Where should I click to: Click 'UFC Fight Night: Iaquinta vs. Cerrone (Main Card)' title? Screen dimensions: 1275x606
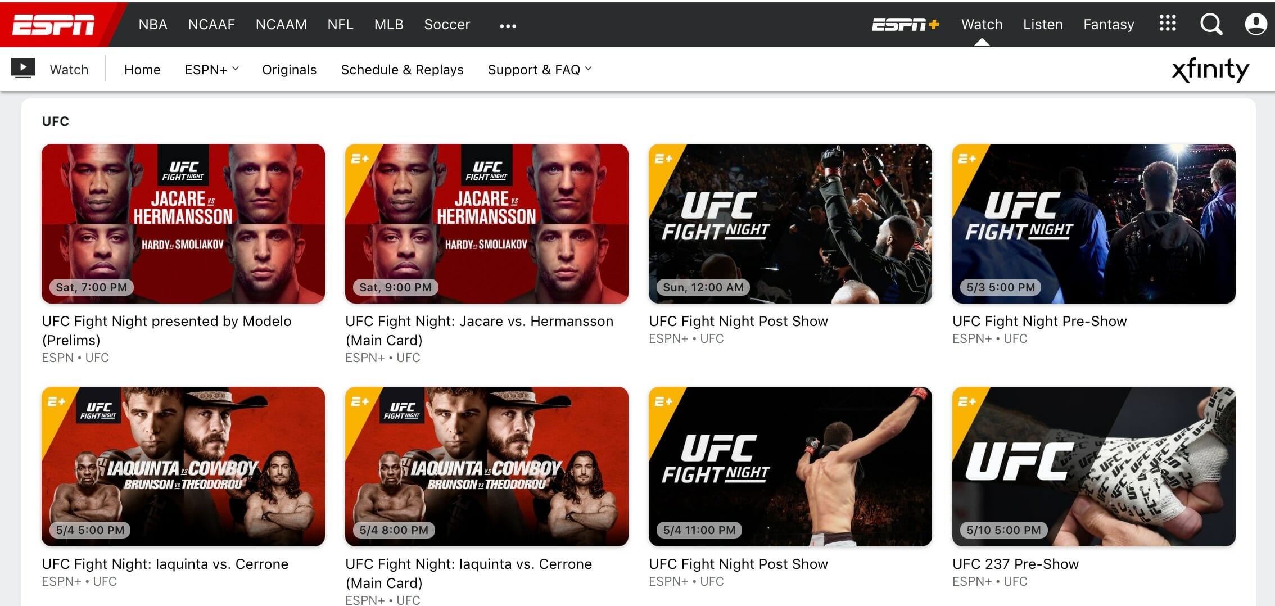coord(468,573)
